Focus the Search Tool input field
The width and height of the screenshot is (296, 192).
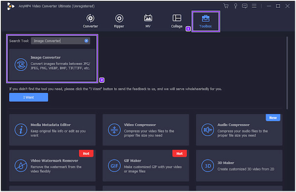(60, 41)
